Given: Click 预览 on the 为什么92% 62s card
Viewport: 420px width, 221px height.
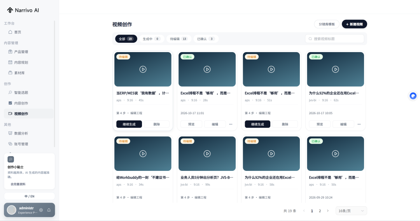Looking at the screenshot, I should click(320, 124).
